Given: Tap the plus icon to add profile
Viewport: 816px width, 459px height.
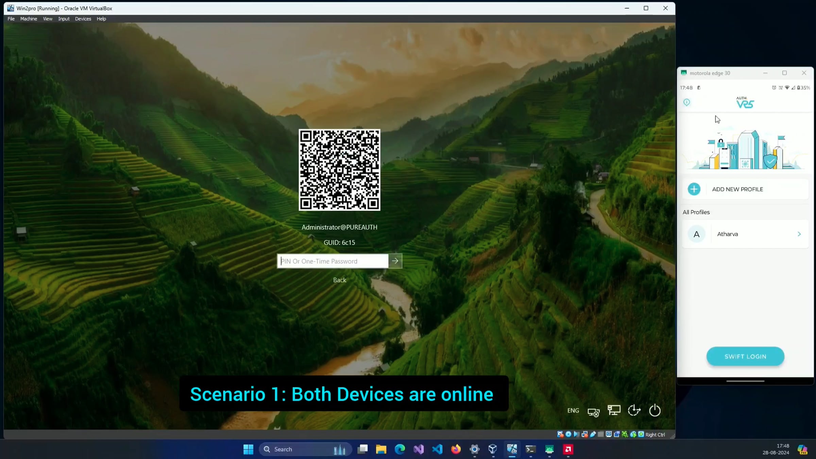Looking at the screenshot, I should (694, 189).
